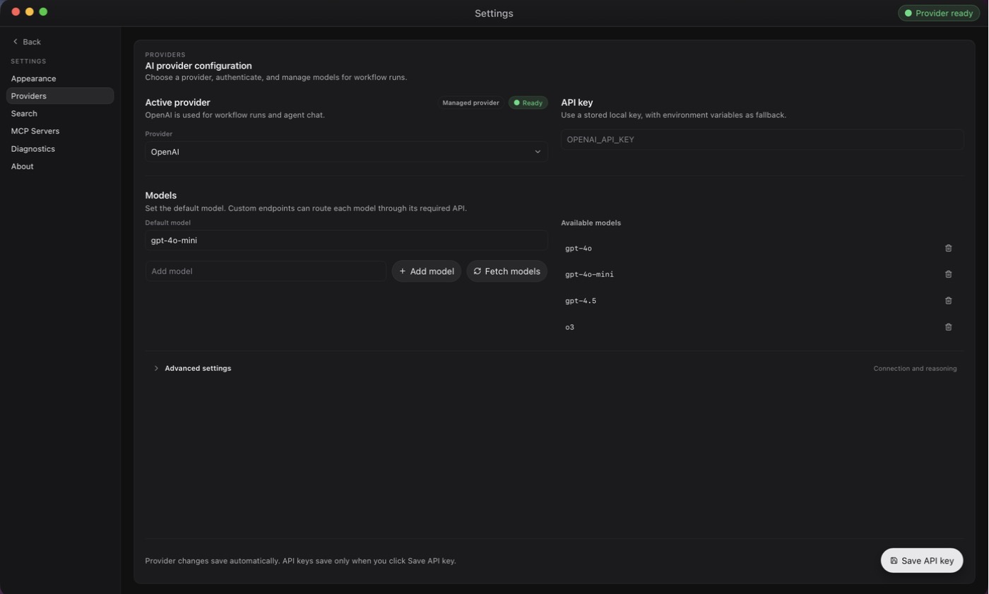Delete the gpt-4o-mini model with trash icon
The image size is (989, 594).
point(948,274)
